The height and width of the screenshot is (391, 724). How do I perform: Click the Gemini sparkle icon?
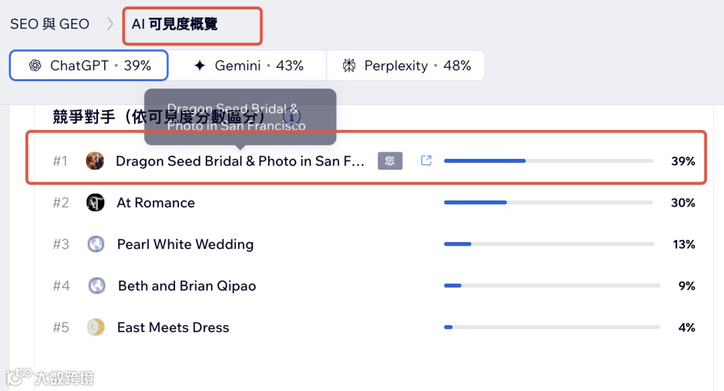pos(199,66)
